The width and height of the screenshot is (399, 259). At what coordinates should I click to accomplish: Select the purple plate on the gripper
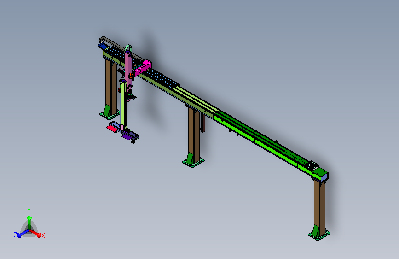click(x=127, y=137)
